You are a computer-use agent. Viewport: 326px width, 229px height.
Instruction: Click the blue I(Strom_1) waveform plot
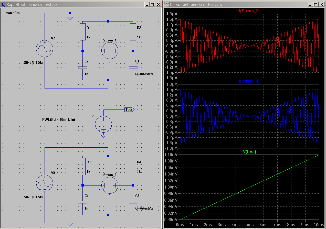click(250, 116)
